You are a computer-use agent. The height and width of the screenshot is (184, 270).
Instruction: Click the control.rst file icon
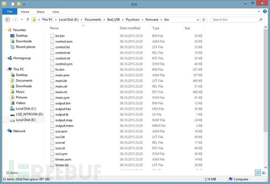point(52,58)
